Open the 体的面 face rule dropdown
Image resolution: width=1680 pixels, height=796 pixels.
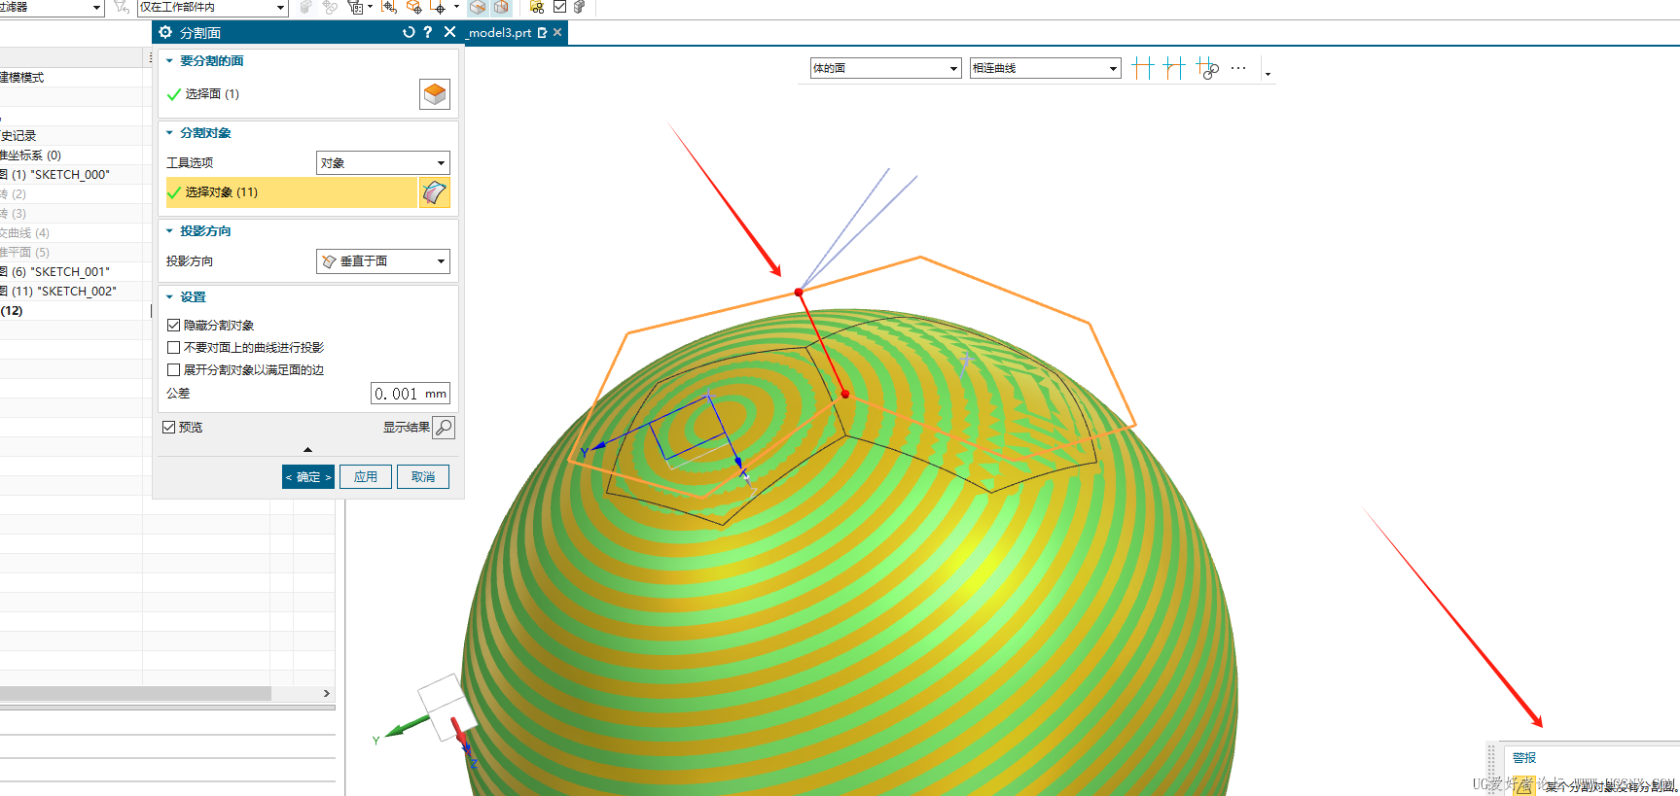pos(885,68)
